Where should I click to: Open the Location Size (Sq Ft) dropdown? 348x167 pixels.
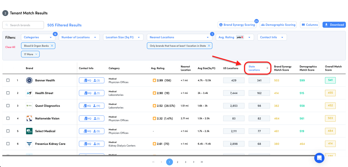123,37
